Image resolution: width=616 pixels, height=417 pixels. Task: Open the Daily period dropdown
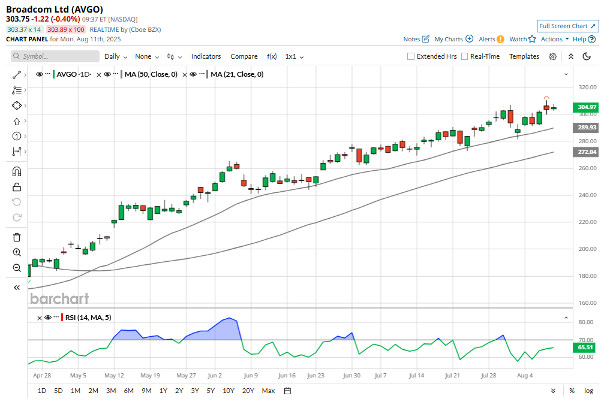pos(116,56)
